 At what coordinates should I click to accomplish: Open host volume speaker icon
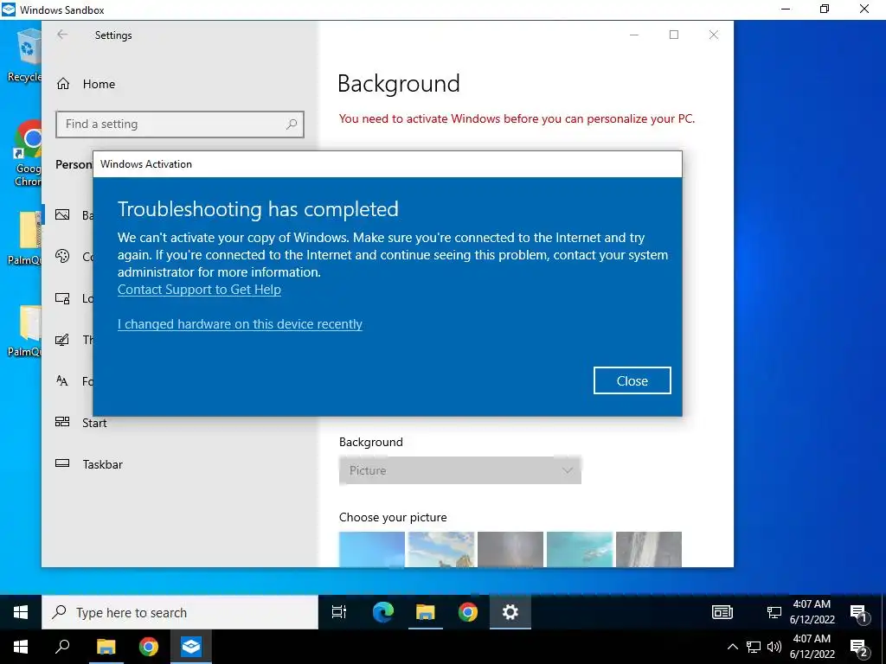[x=774, y=647]
